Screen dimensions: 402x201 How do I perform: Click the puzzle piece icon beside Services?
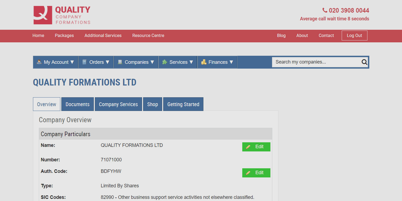tap(165, 62)
